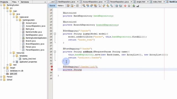Open the AccountRepository.java editor tab
177x99 pixels.
point(93,2)
